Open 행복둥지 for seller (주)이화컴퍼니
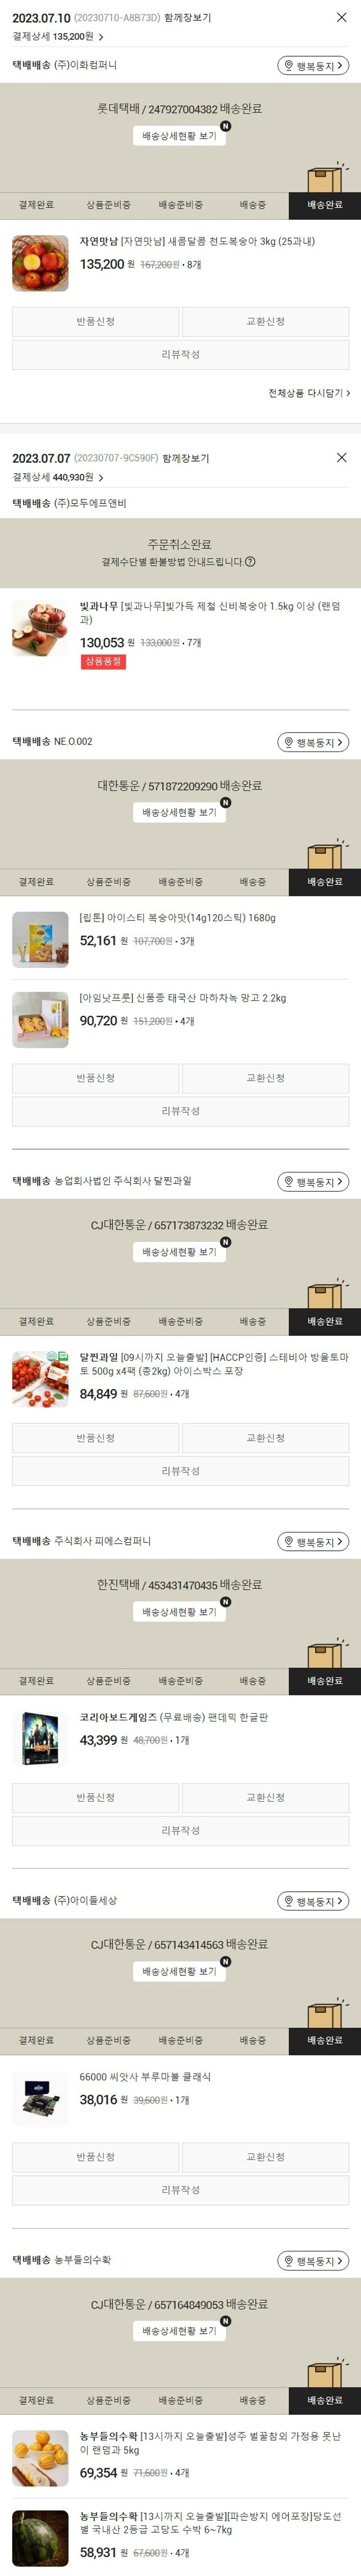This screenshot has height=2576, width=361. [x=313, y=65]
